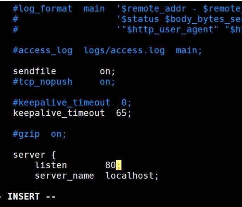The width and height of the screenshot is (242, 207).
Task: Click the port value 80
Action: (x=111, y=165)
